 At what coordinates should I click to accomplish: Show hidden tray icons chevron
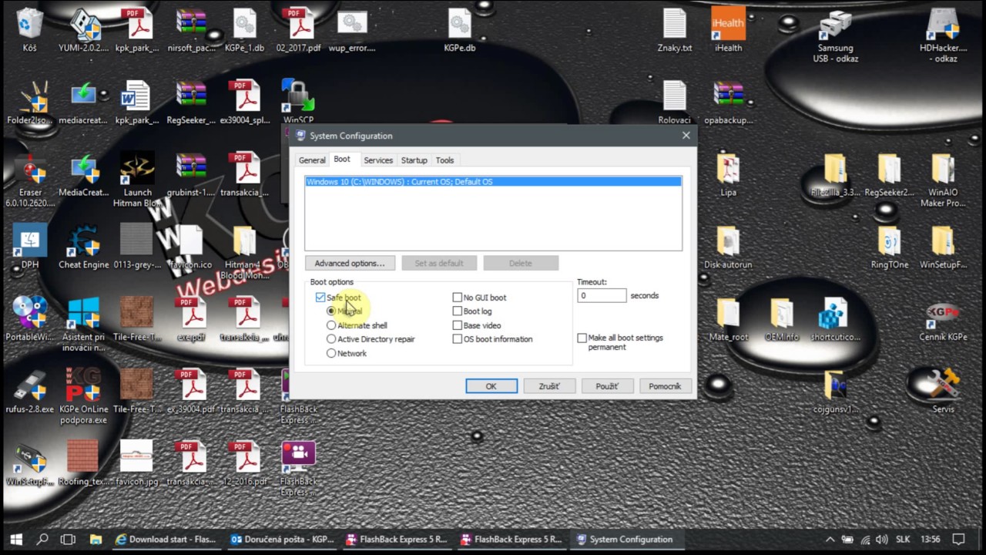coord(830,540)
